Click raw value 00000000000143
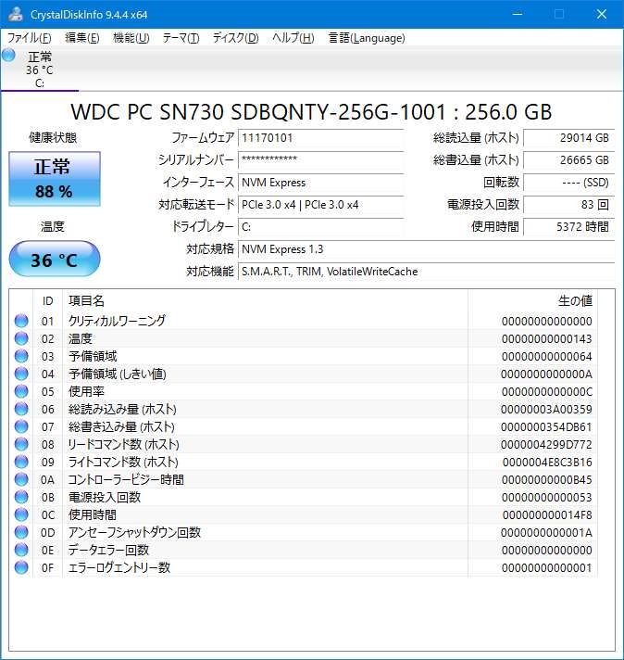Image resolution: width=624 pixels, height=660 pixels. pos(546,339)
